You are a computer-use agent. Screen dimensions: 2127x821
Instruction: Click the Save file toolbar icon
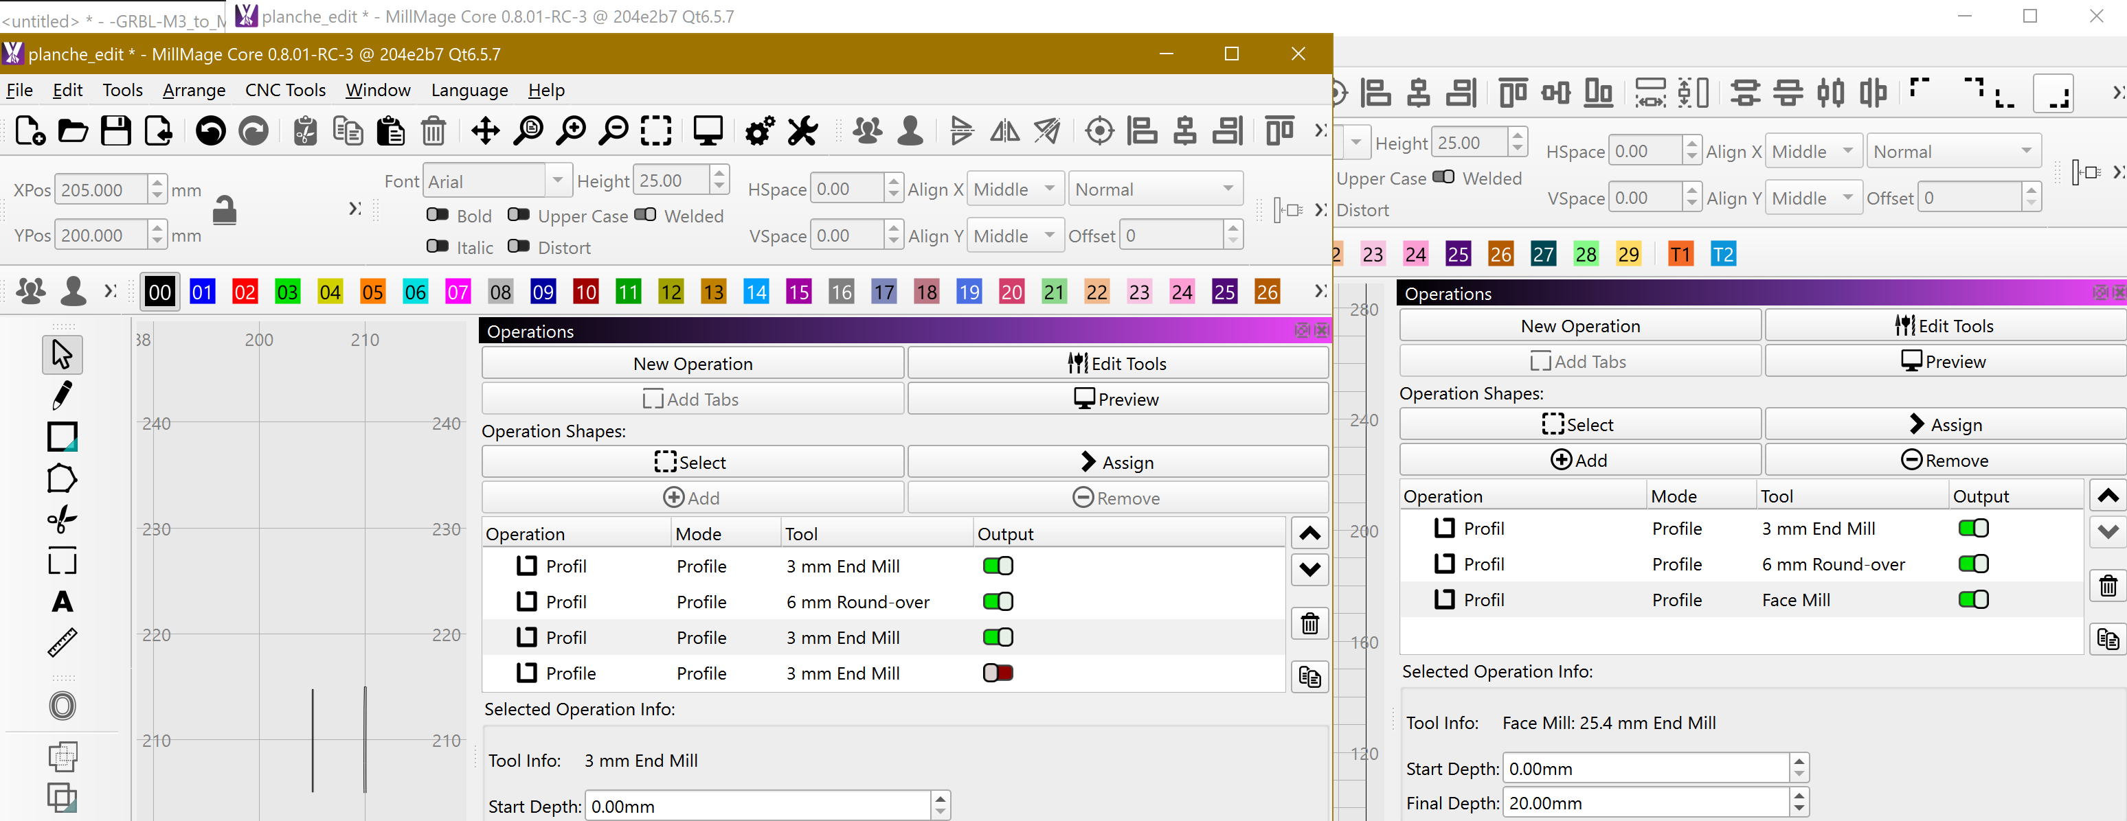click(x=115, y=130)
